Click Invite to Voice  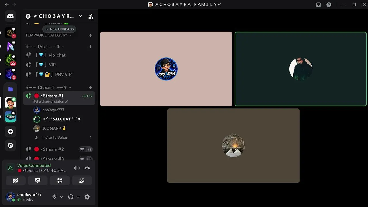(55, 137)
